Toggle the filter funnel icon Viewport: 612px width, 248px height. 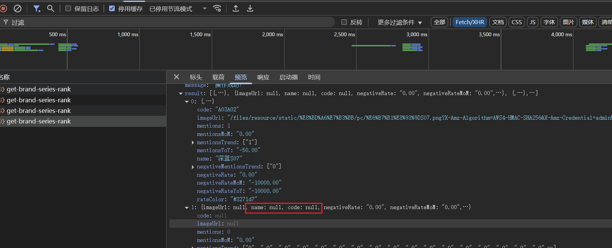pyautogui.click(x=37, y=8)
